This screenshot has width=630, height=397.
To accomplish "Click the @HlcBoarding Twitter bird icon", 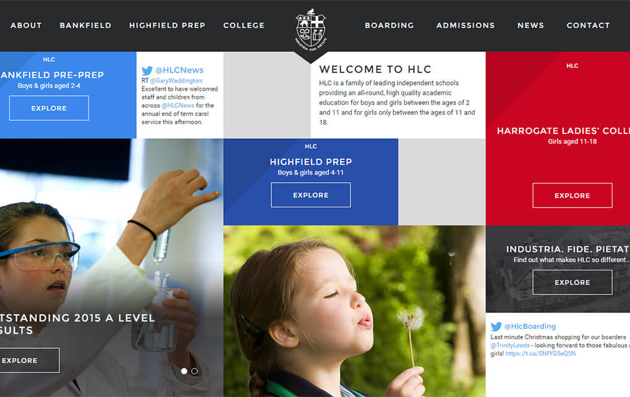I will point(496,327).
